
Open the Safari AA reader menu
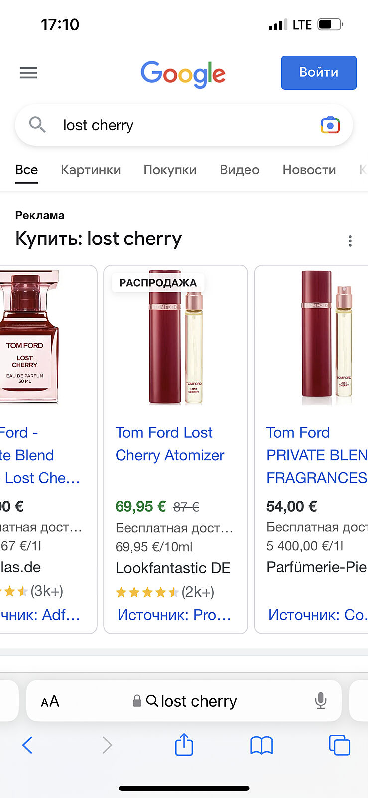click(50, 701)
